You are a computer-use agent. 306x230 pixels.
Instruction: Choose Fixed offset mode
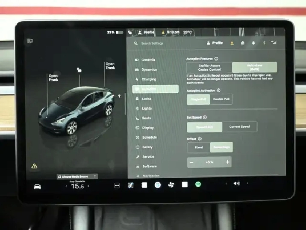[199, 147]
